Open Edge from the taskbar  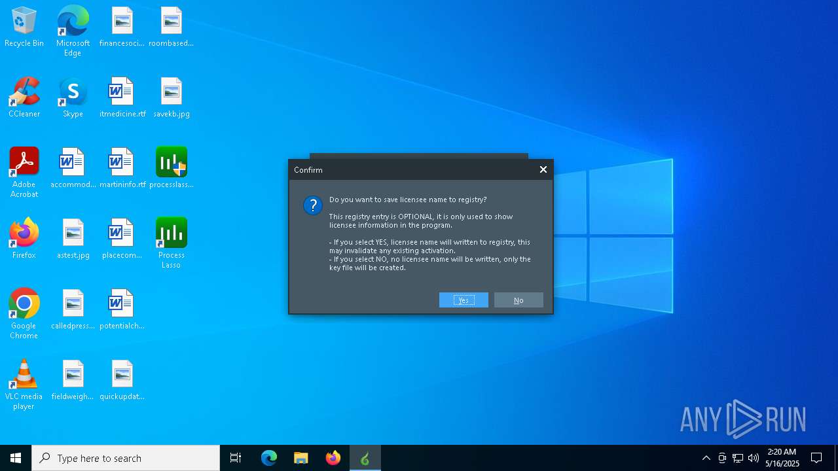tap(269, 458)
